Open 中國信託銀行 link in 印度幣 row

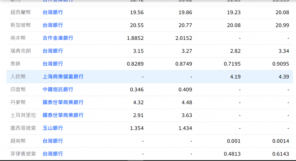pos(58,89)
